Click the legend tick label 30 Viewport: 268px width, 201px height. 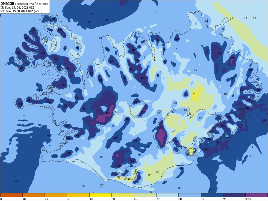69,199
